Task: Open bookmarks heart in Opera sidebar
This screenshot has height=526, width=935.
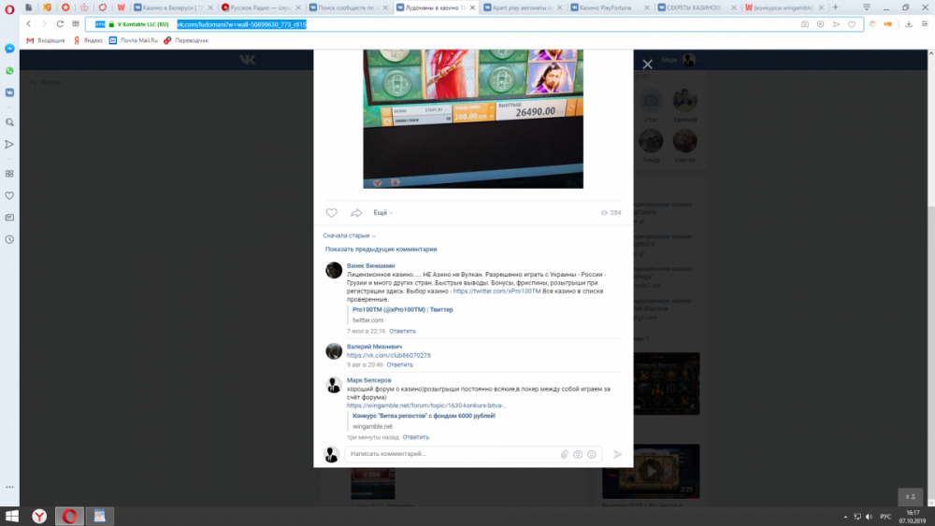Action: tap(9, 195)
